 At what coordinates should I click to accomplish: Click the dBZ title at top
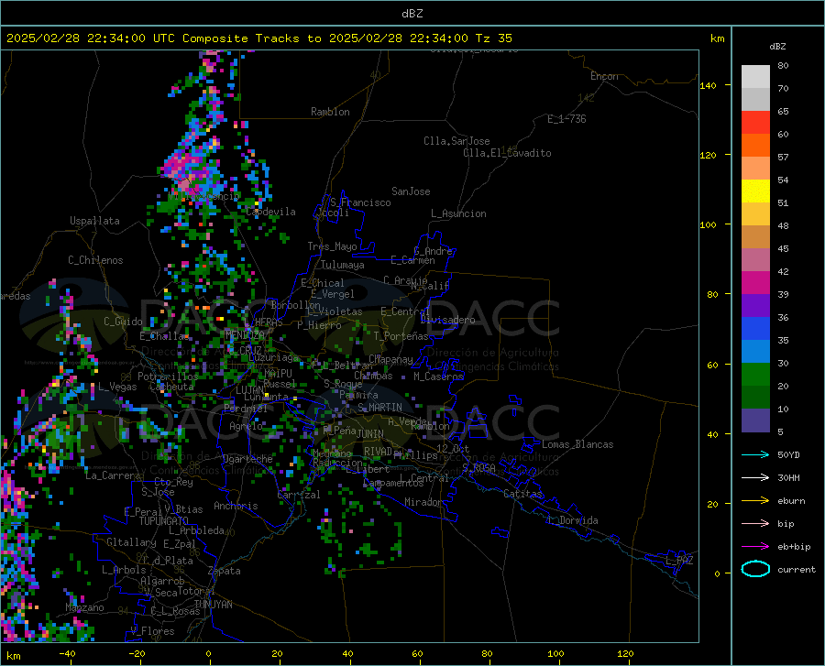412,14
